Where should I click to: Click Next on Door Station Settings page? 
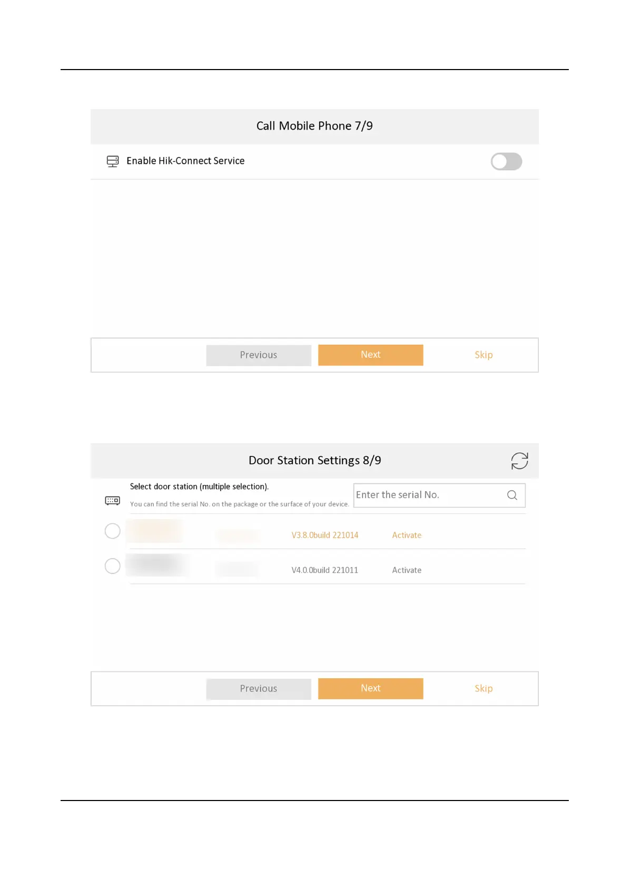pyautogui.click(x=370, y=688)
